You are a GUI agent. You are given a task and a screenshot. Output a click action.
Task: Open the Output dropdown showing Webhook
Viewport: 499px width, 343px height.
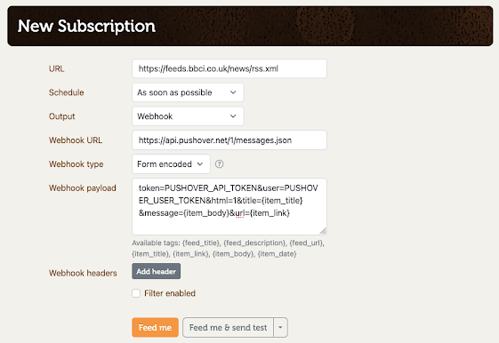[188, 116]
